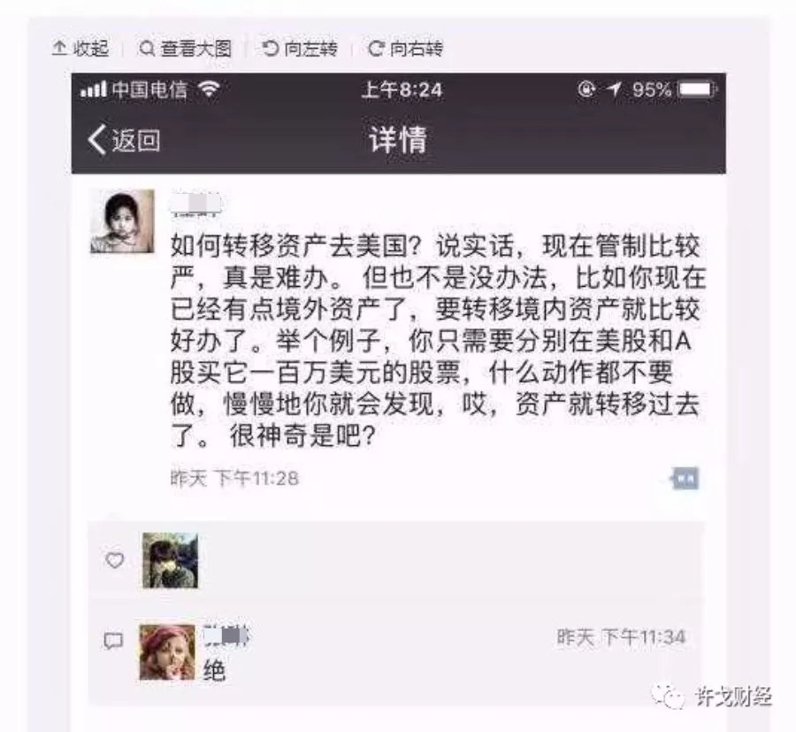Tap the 绝 comment text

214,671
